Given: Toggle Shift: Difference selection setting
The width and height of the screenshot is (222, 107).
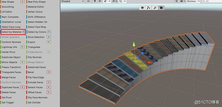Looking at the screenshot, I should coord(36,17).
